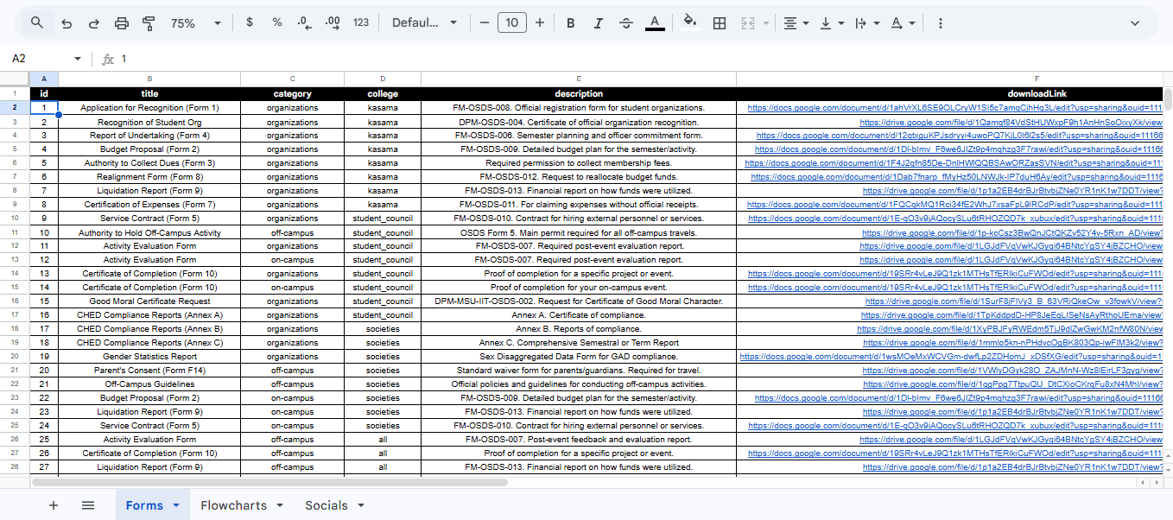This screenshot has height=520, width=1173.
Task: Toggle bold formatting
Action: point(571,23)
